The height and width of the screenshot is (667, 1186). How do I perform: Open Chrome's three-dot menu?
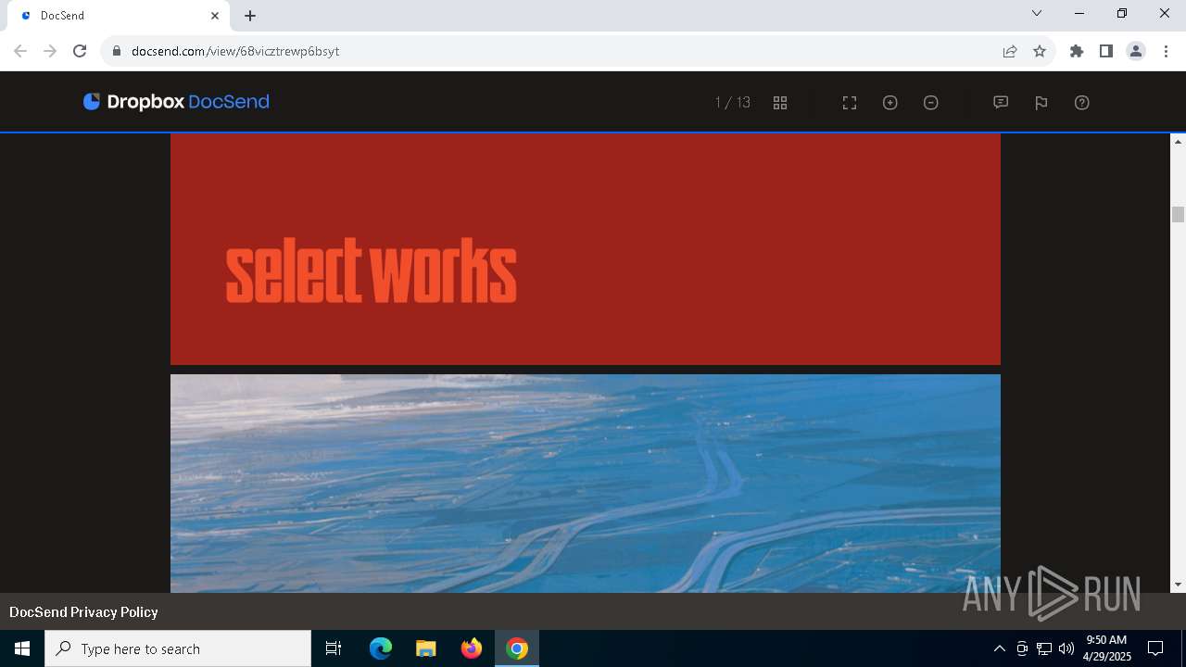(x=1166, y=51)
